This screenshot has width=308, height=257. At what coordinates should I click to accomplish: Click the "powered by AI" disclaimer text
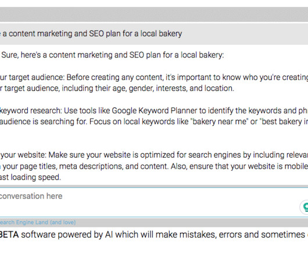(81, 234)
